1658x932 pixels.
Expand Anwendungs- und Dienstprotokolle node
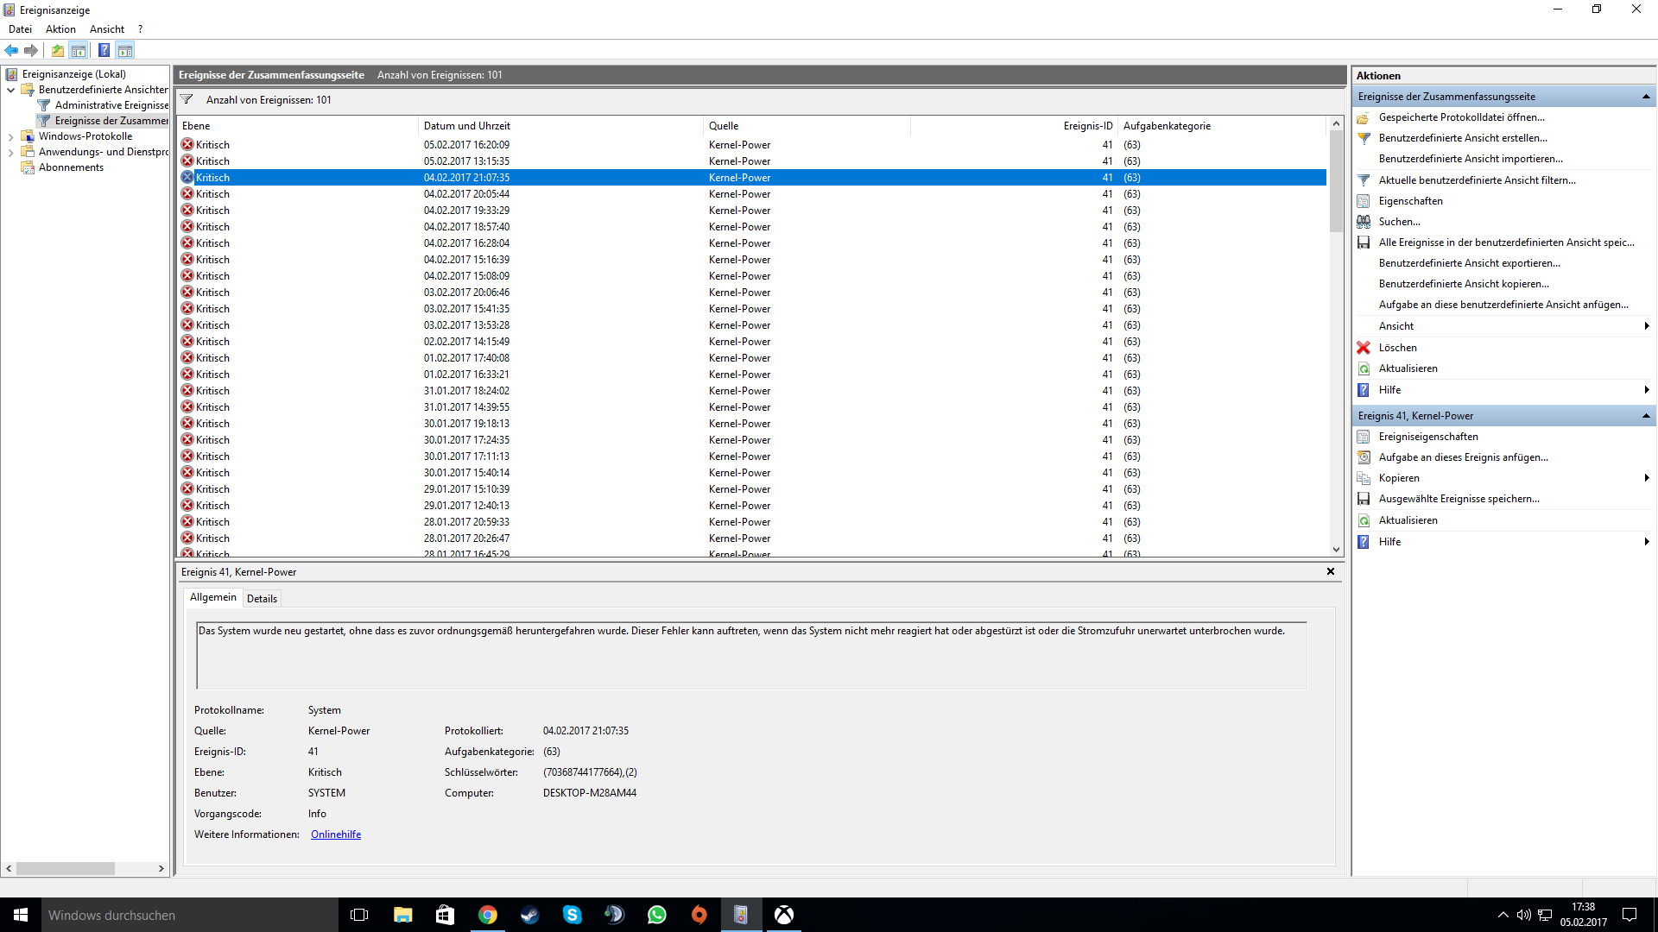(x=10, y=152)
